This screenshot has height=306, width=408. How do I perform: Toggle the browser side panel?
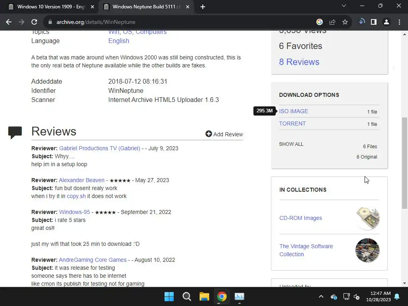[x=374, y=22]
